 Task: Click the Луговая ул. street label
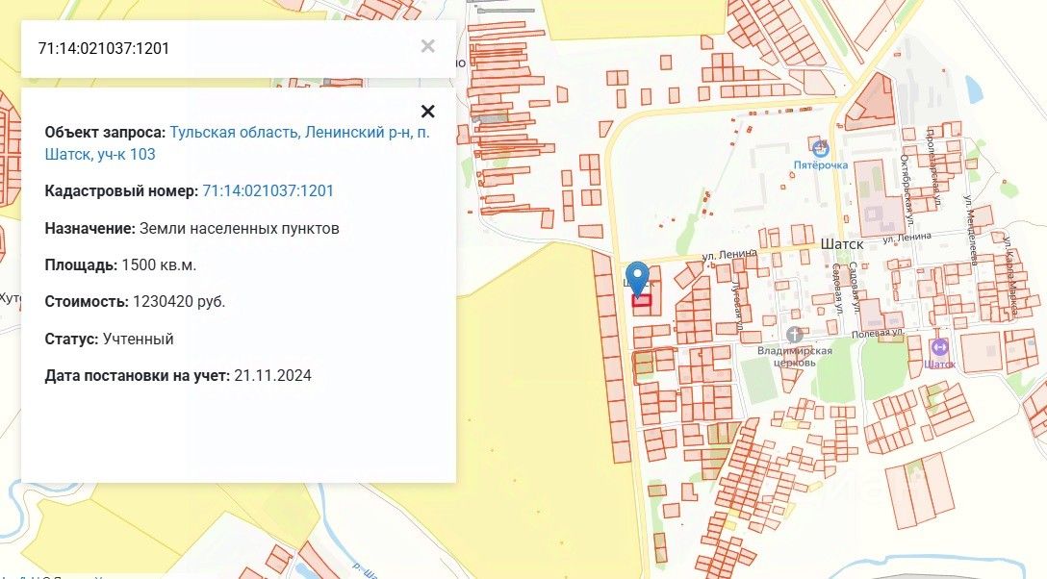737,304
